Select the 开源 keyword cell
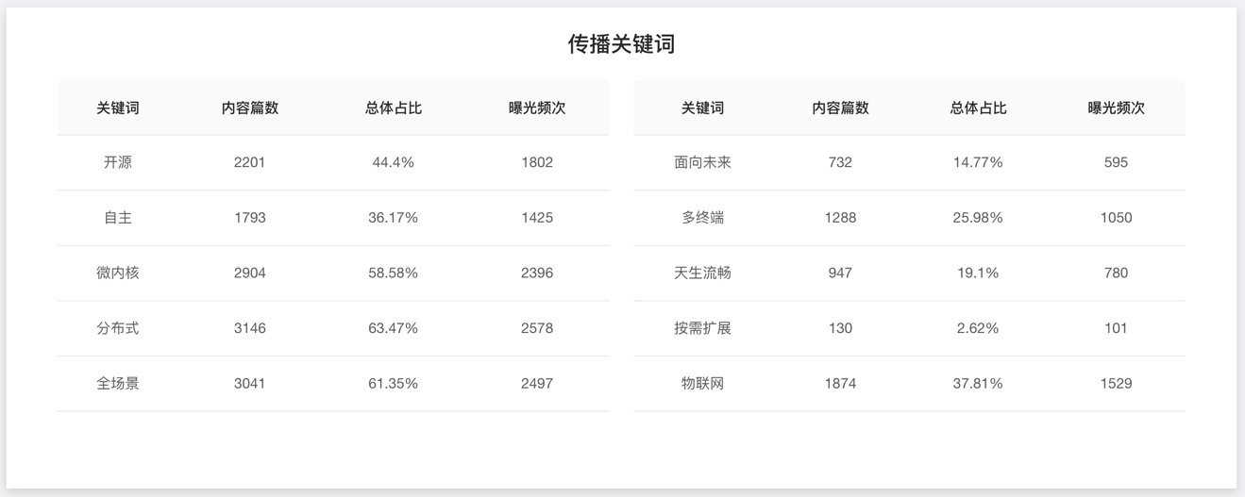The width and height of the screenshot is (1245, 497). coord(118,162)
